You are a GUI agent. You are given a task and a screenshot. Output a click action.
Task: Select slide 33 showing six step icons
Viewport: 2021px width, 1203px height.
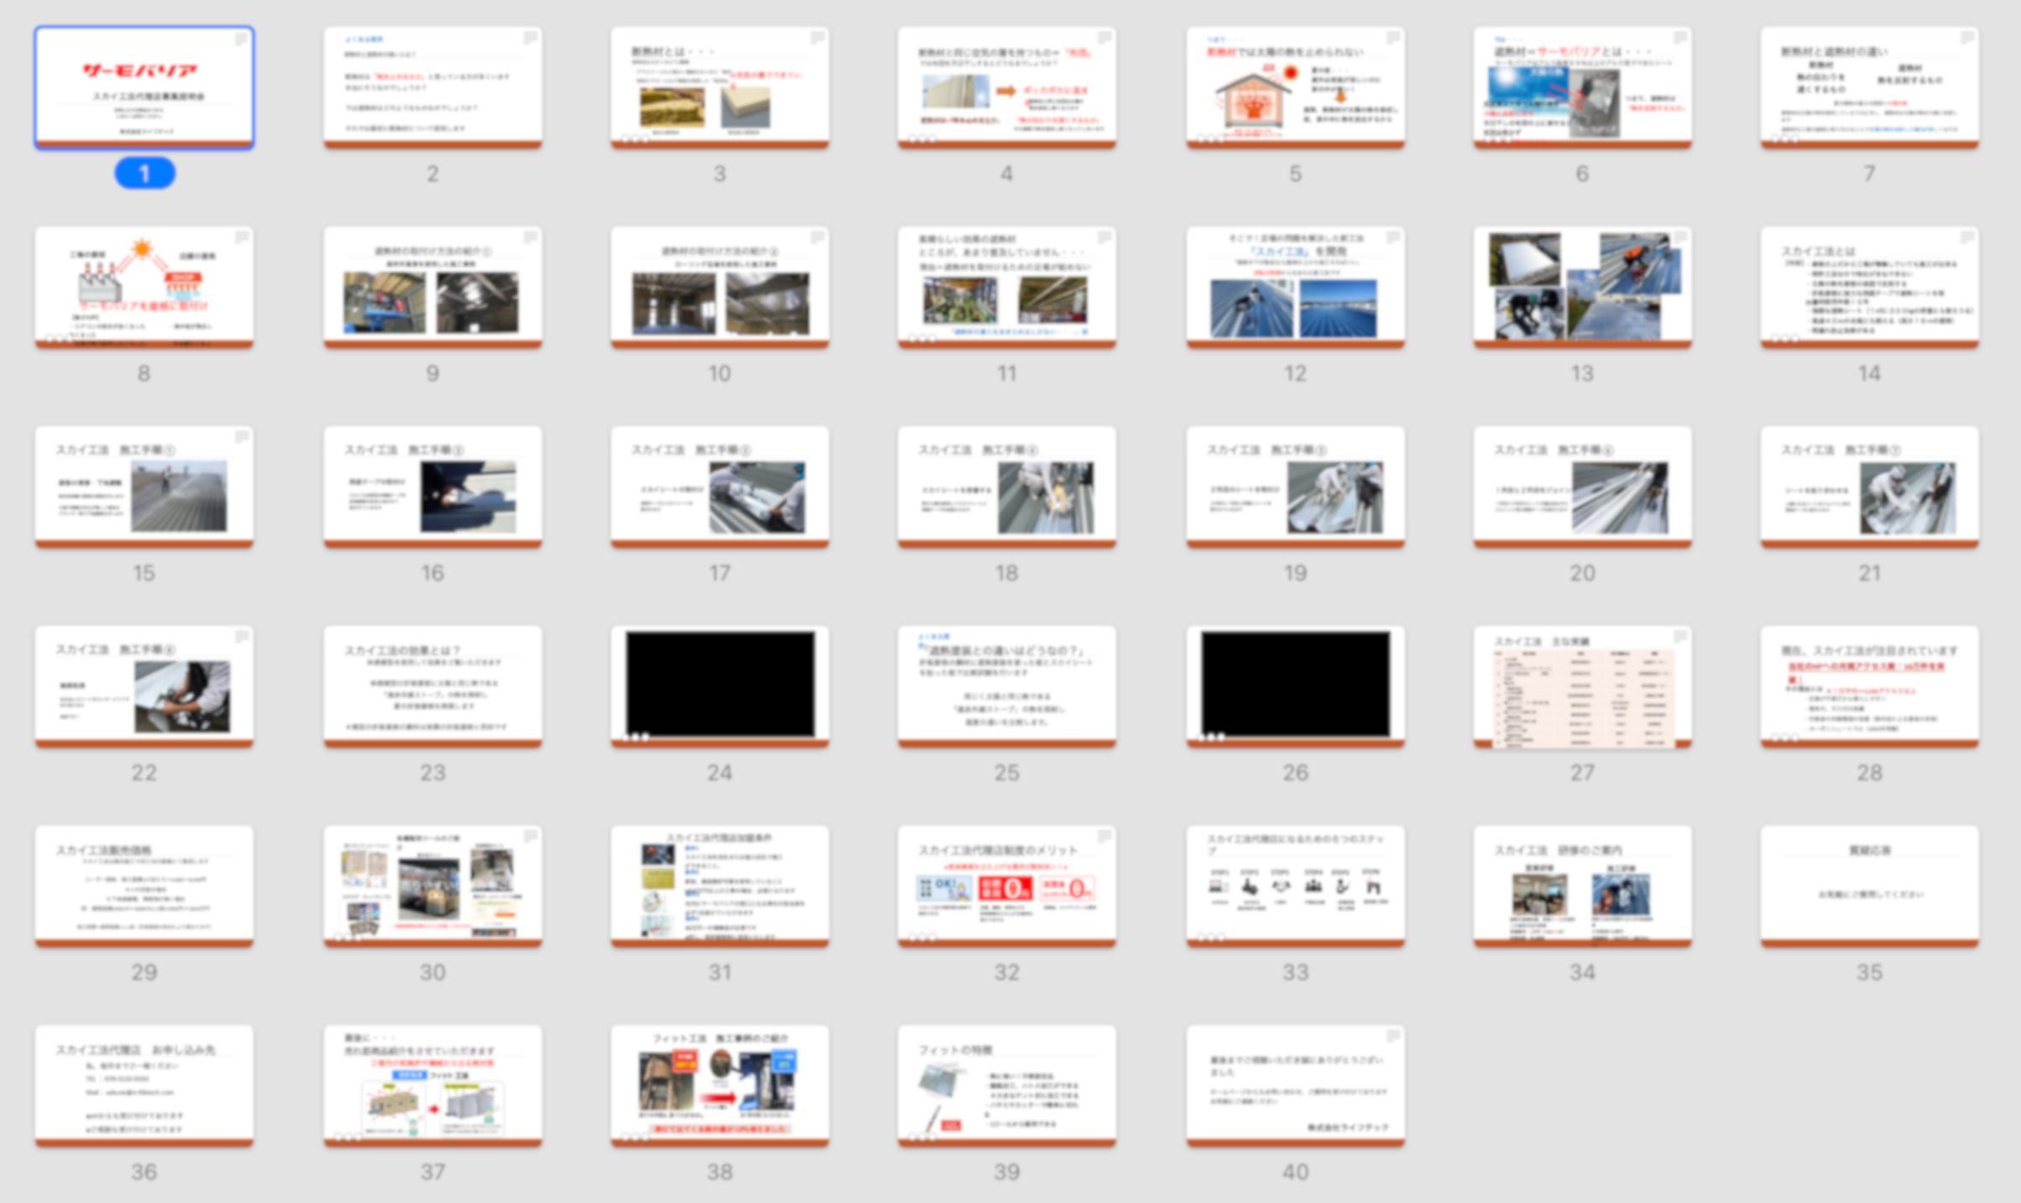(x=1295, y=884)
